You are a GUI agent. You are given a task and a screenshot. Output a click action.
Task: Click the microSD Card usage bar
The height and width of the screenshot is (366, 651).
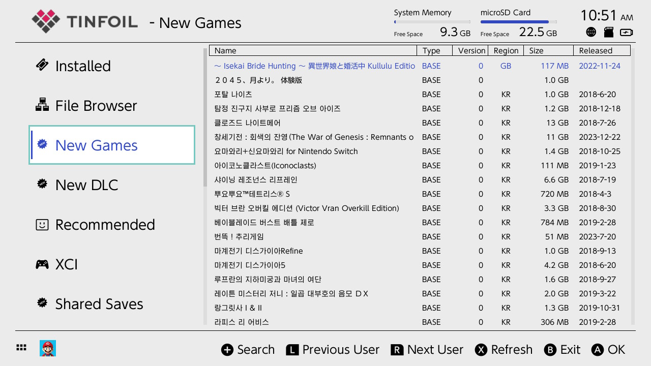[x=519, y=22]
